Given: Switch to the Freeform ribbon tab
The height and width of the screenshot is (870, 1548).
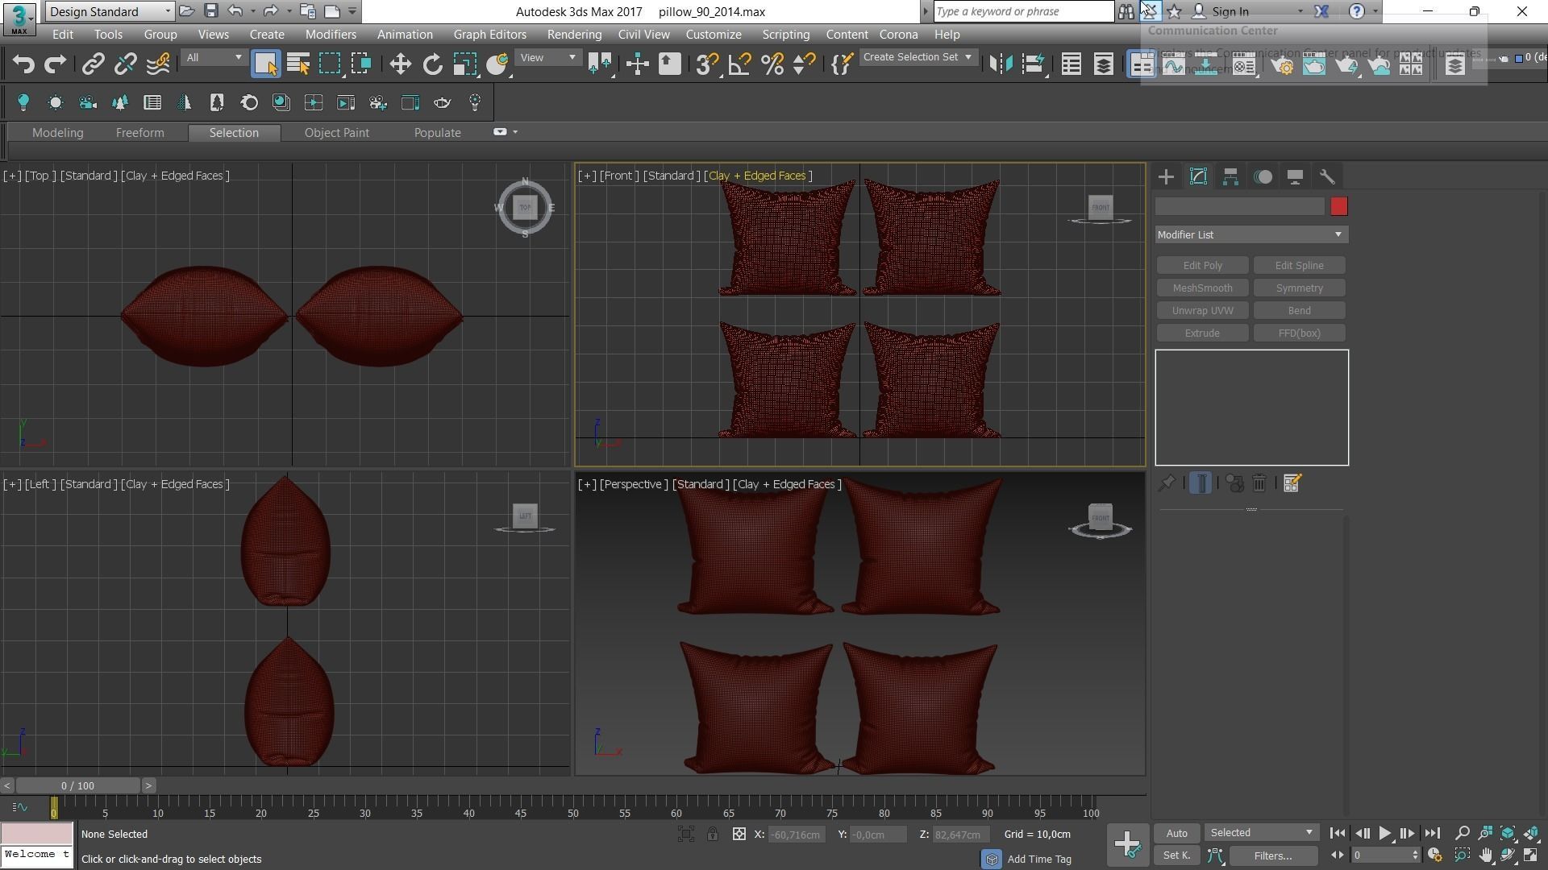Looking at the screenshot, I should click(x=139, y=133).
